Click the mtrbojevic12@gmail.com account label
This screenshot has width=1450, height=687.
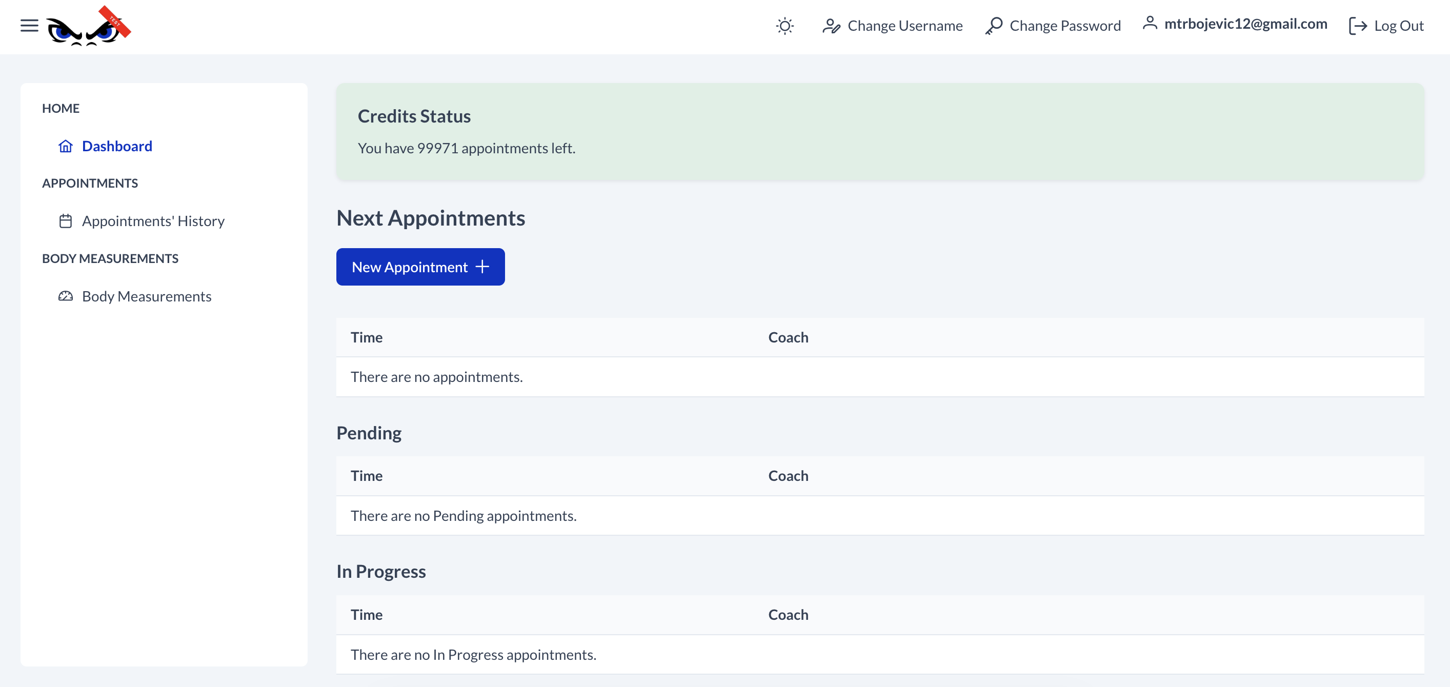1245,24
